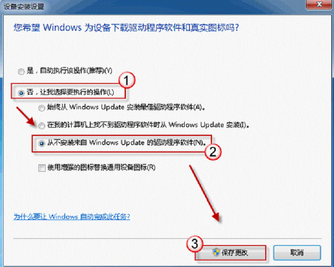
Task: Click the short red arrow pointing at radio
Action: 26,116
